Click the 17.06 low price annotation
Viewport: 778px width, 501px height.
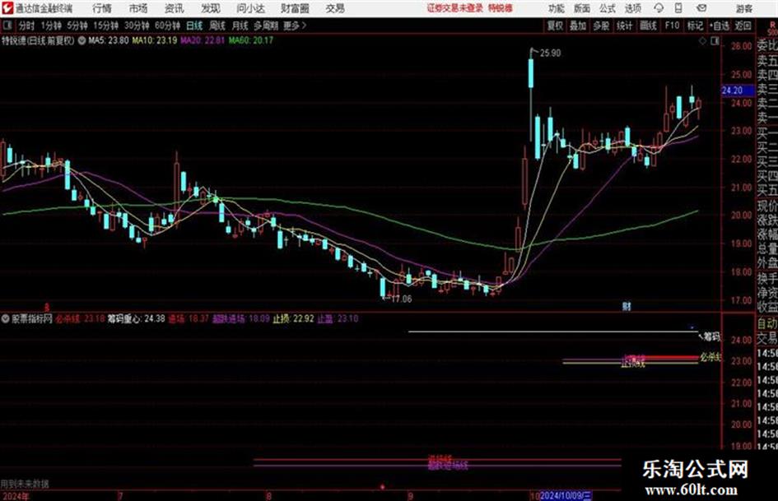pyautogui.click(x=401, y=299)
